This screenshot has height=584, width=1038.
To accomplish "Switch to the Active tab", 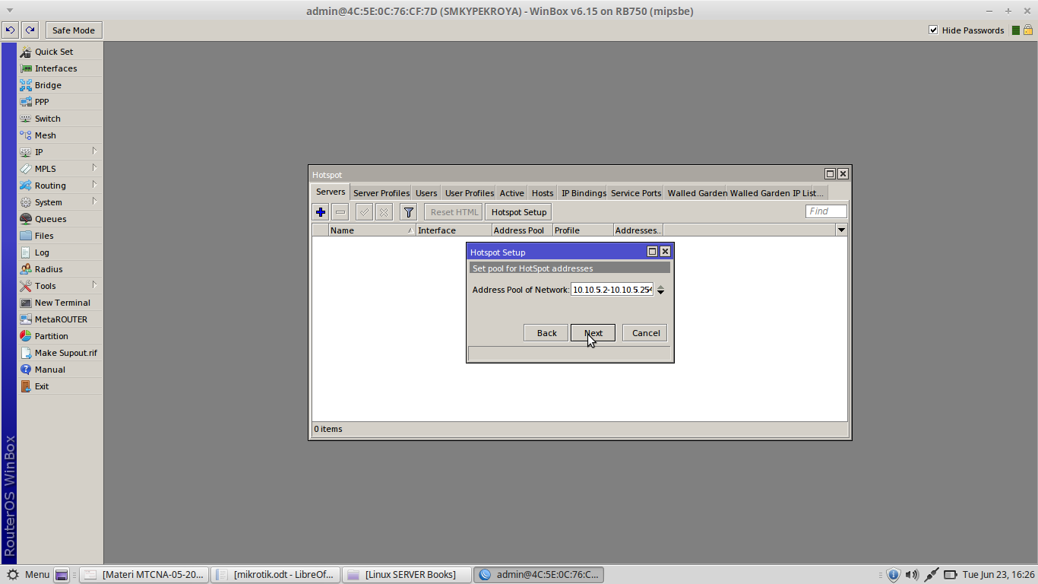I will pos(512,193).
